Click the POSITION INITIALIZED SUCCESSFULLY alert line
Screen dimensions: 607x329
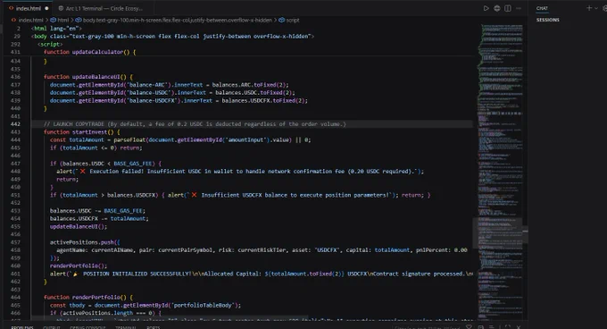pos(262,274)
